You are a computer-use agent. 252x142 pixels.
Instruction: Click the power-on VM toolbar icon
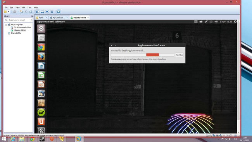pos(5,12)
